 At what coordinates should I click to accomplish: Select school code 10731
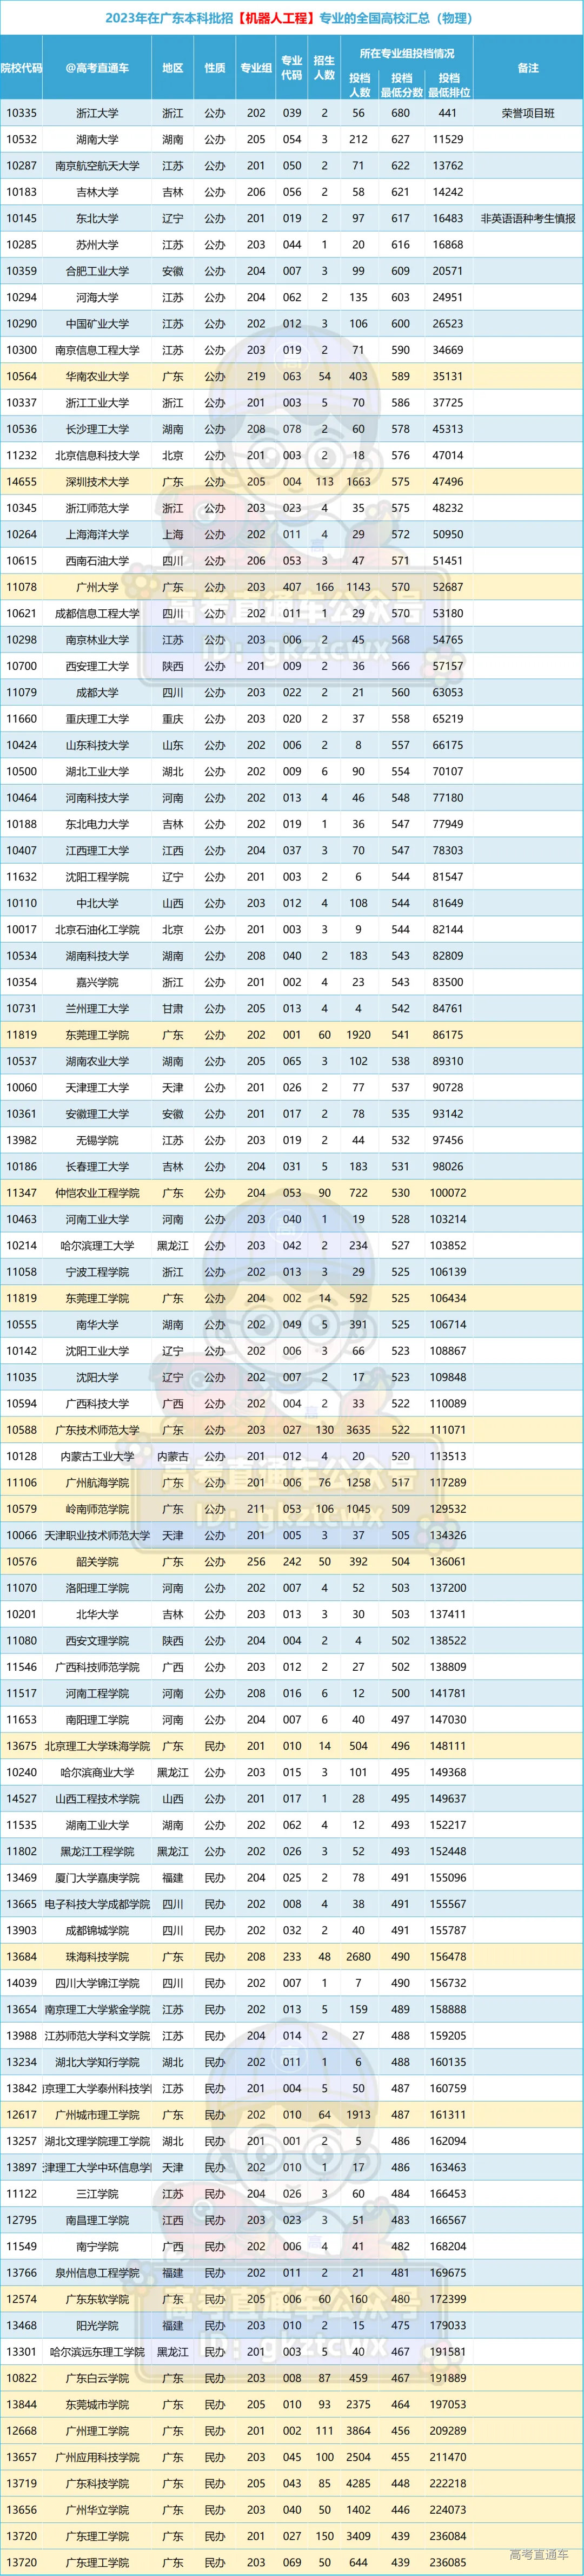click(21, 1009)
